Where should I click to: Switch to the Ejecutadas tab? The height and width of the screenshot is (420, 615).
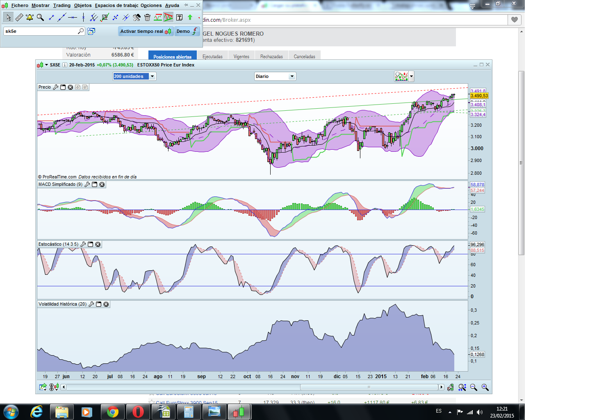coord(212,57)
